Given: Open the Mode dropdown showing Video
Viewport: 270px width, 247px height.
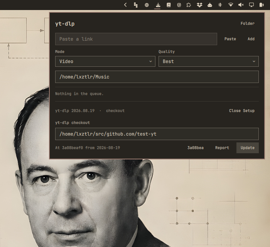Looking at the screenshot, I should (x=105, y=61).
